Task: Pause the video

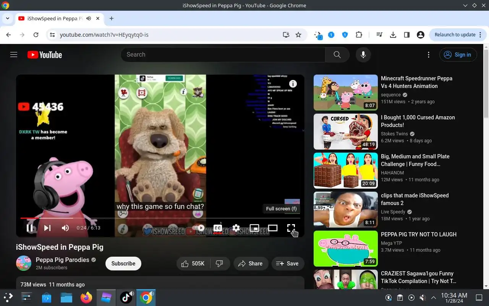Action: point(30,228)
